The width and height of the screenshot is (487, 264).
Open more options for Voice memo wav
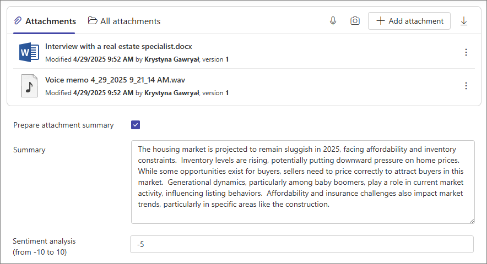coord(466,86)
